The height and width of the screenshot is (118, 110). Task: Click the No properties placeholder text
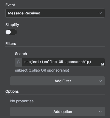pos(22,101)
